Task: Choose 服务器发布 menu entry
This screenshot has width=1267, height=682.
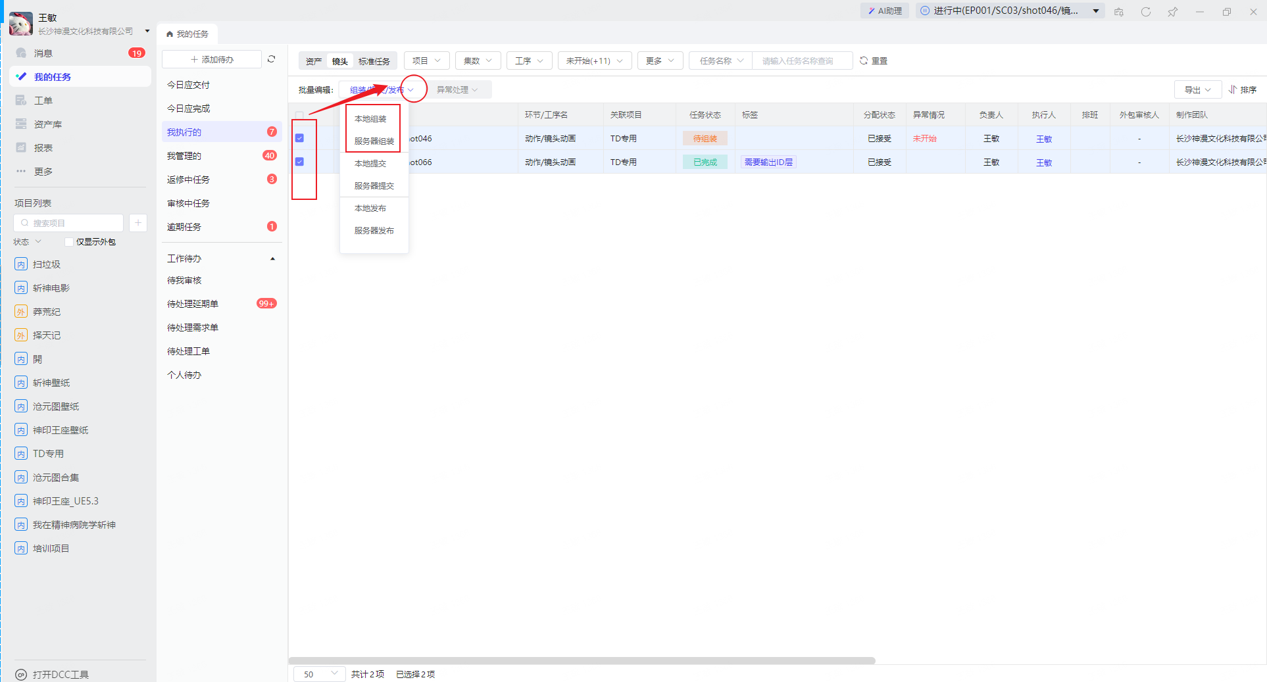Action: (x=374, y=231)
